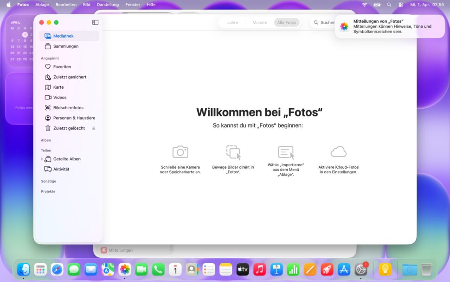Switch to the Monate tab
Image resolution: width=450 pixels, height=282 pixels.
tap(259, 22)
